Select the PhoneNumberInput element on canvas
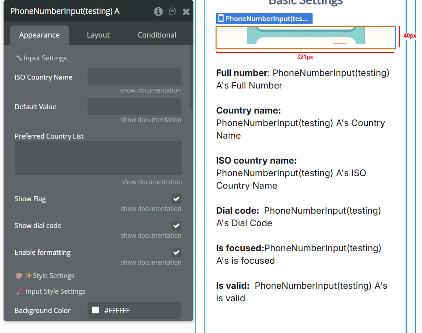This screenshot has width=422, height=333. [305, 38]
